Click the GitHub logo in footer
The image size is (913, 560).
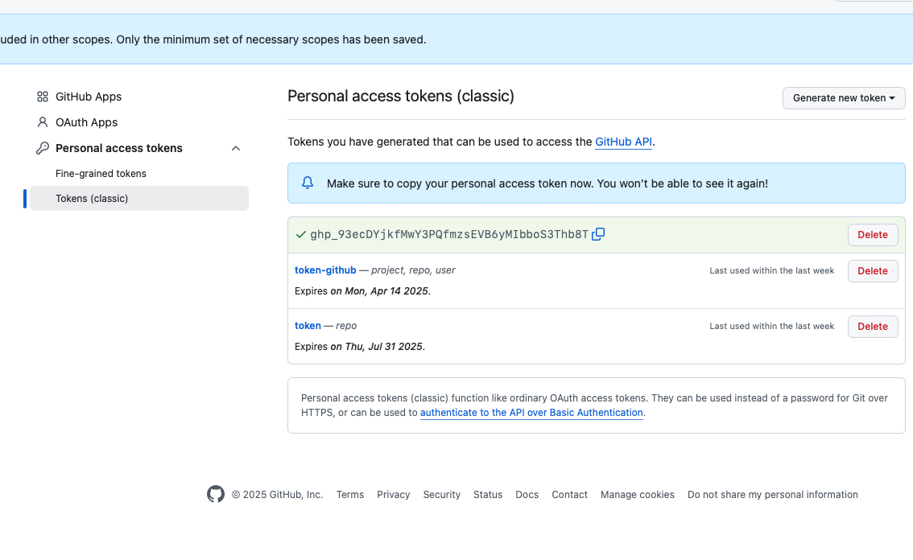(216, 494)
